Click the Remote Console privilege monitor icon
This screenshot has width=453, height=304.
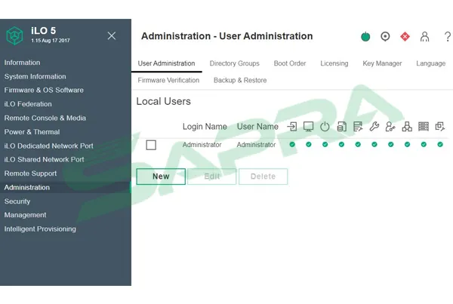308,127
